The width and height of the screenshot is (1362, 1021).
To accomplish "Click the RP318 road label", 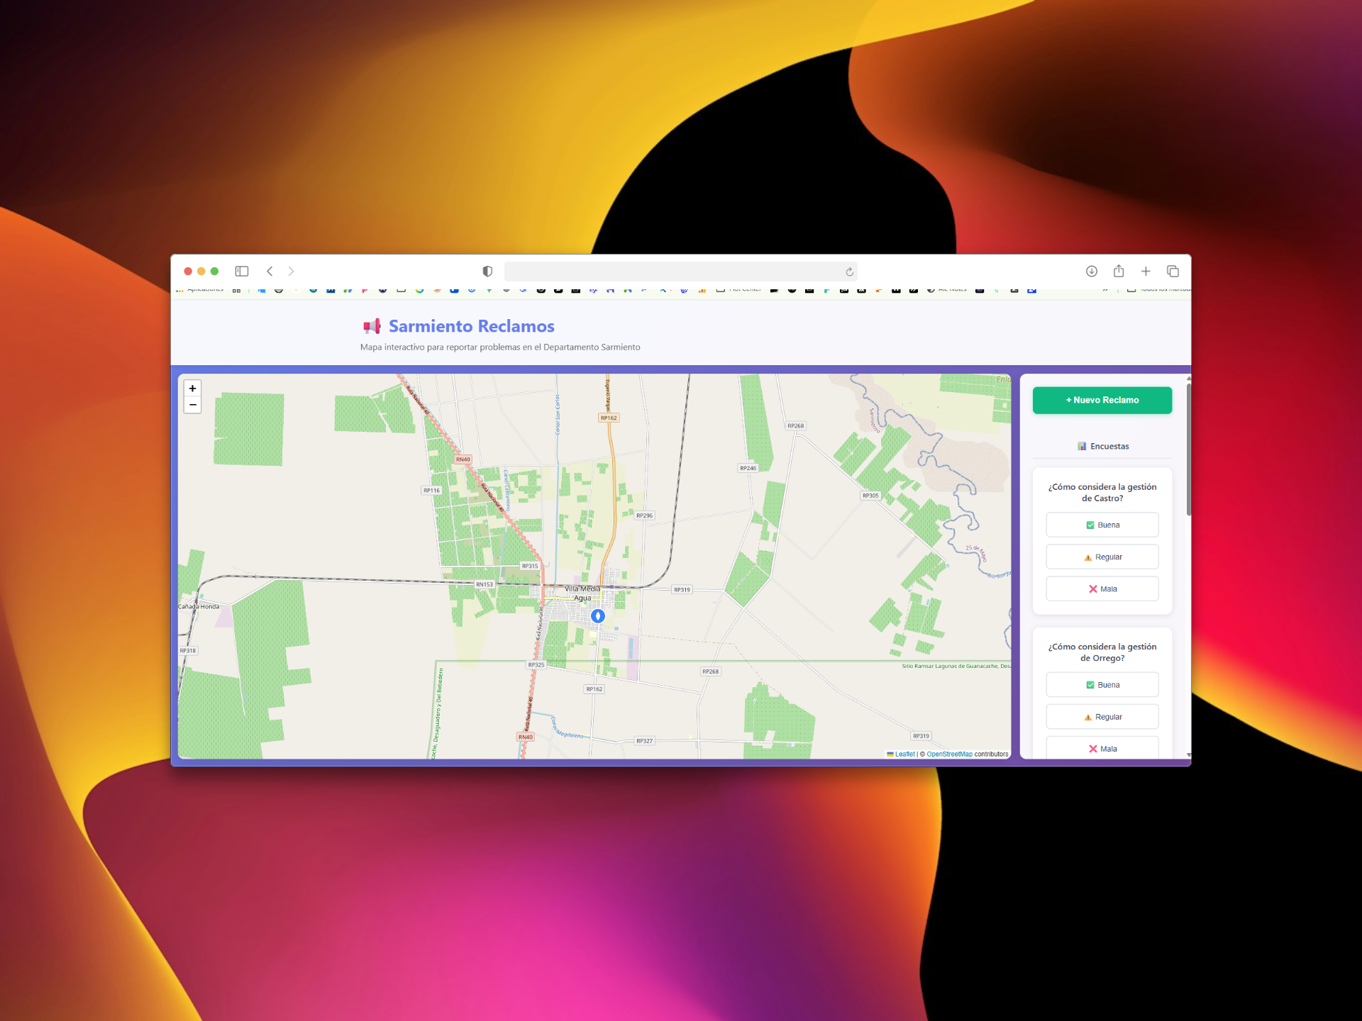I will coord(188,651).
